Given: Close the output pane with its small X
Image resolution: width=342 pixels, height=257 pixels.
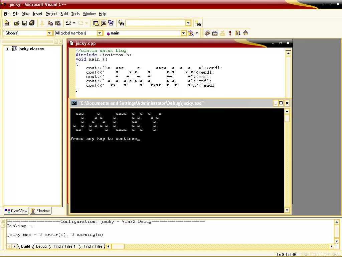Looking at the screenshot, I should pyautogui.click(x=3, y=221).
